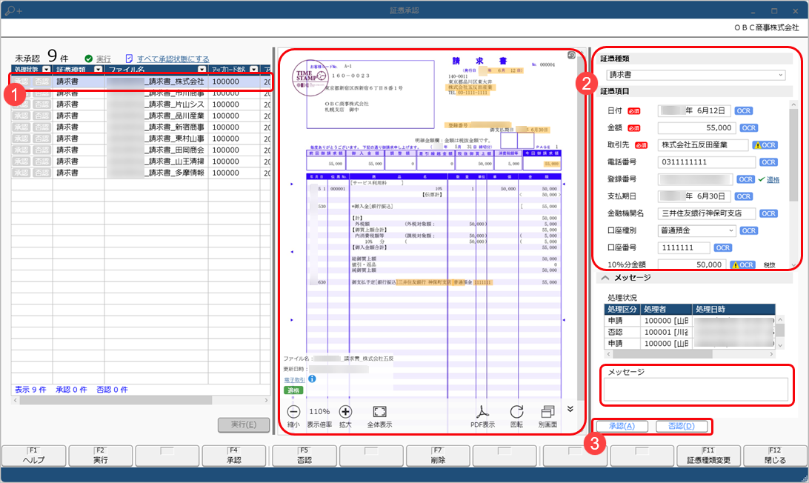Screen dimensions: 809x483
Task: Open ファイル名 column filter dropdown
Action: [202, 69]
